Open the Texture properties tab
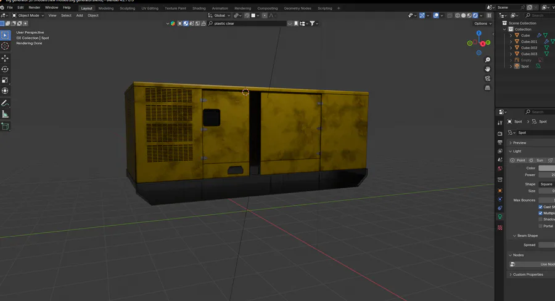 point(499,228)
